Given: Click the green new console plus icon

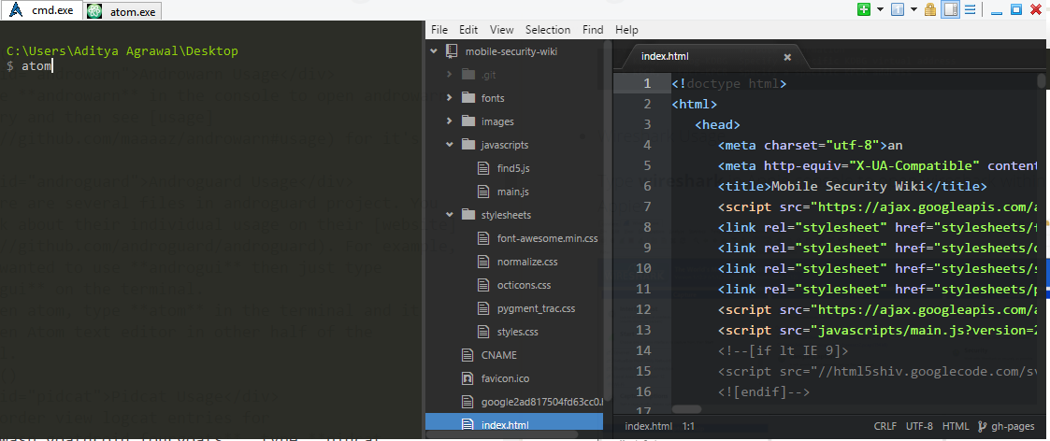Looking at the screenshot, I should click(x=864, y=10).
